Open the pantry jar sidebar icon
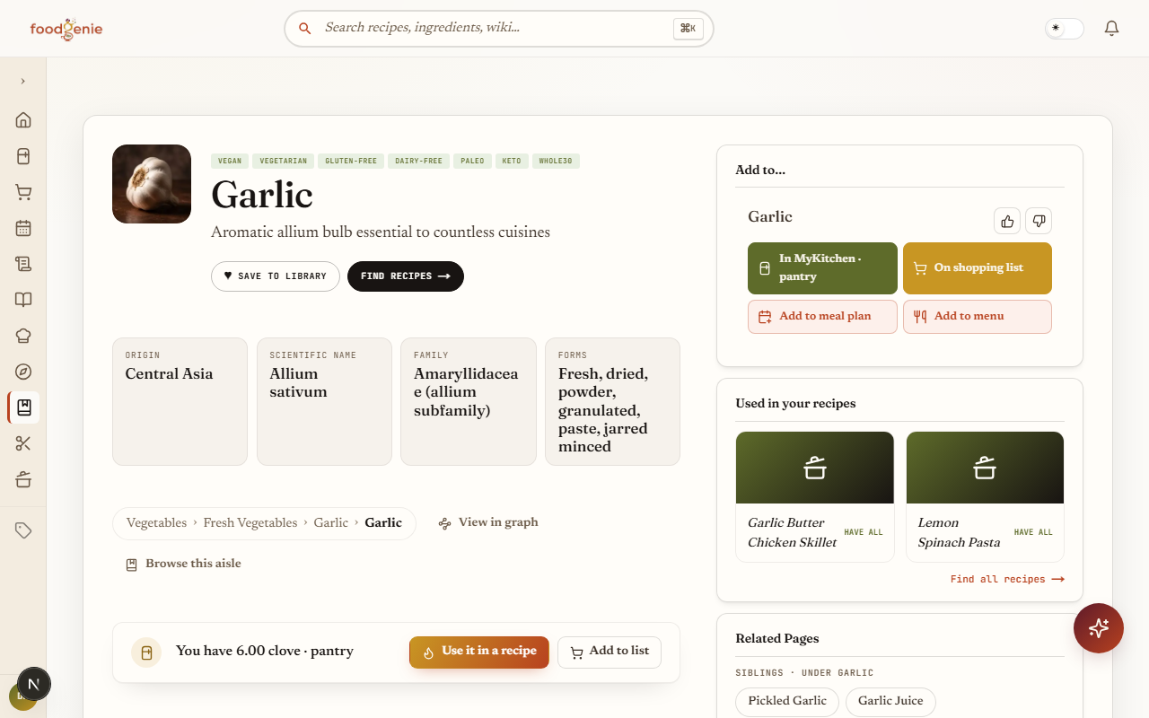The width and height of the screenshot is (1149, 718). click(23, 156)
